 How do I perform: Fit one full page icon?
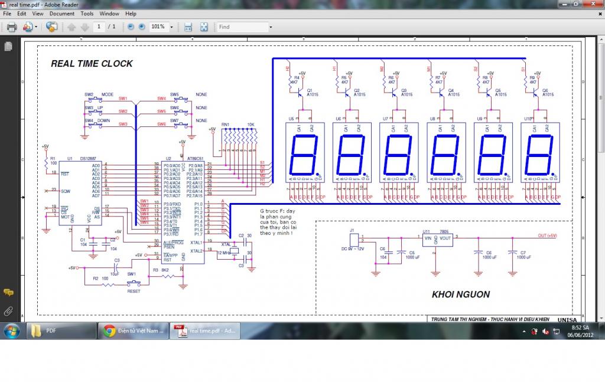coord(204,27)
